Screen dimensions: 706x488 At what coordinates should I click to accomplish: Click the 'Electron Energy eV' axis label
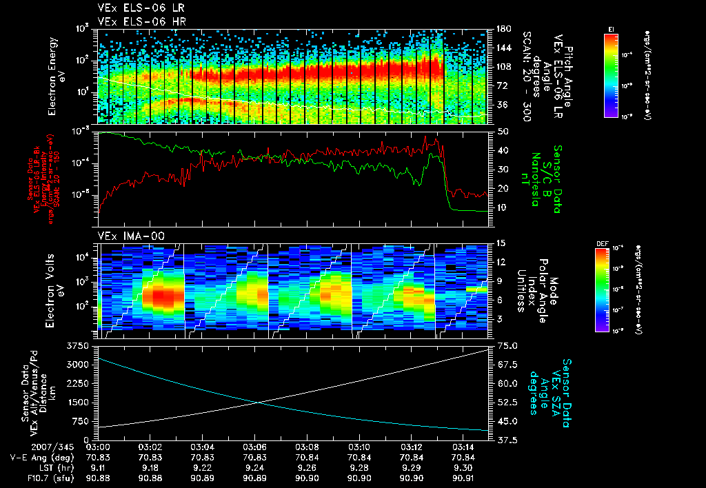pyautogui.click(x=57, y=77)
